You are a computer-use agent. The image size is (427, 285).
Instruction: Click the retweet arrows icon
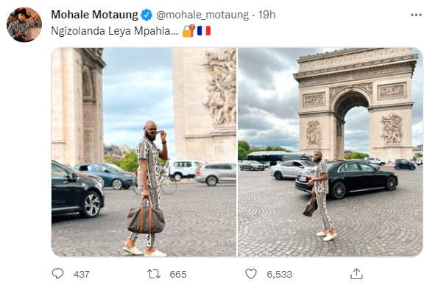[154, 274]
